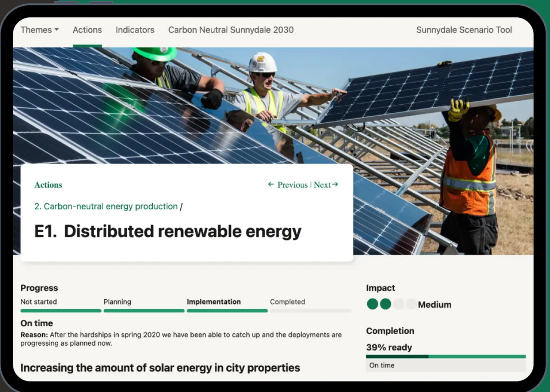Open the Themes dropdown menu
This screenshot has width=550, height=392.
pos(39,30)
